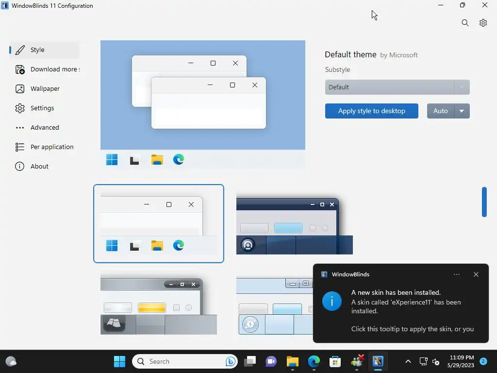
Task: Open notification options three-dots menu
Action: click(457, 274)
